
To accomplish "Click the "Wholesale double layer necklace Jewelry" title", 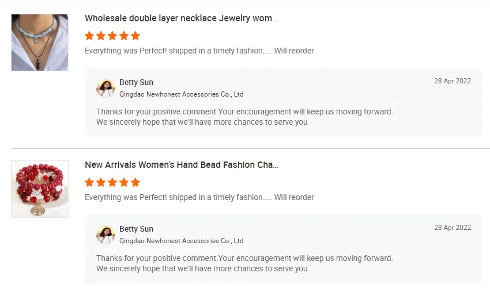I will [181, 18].
